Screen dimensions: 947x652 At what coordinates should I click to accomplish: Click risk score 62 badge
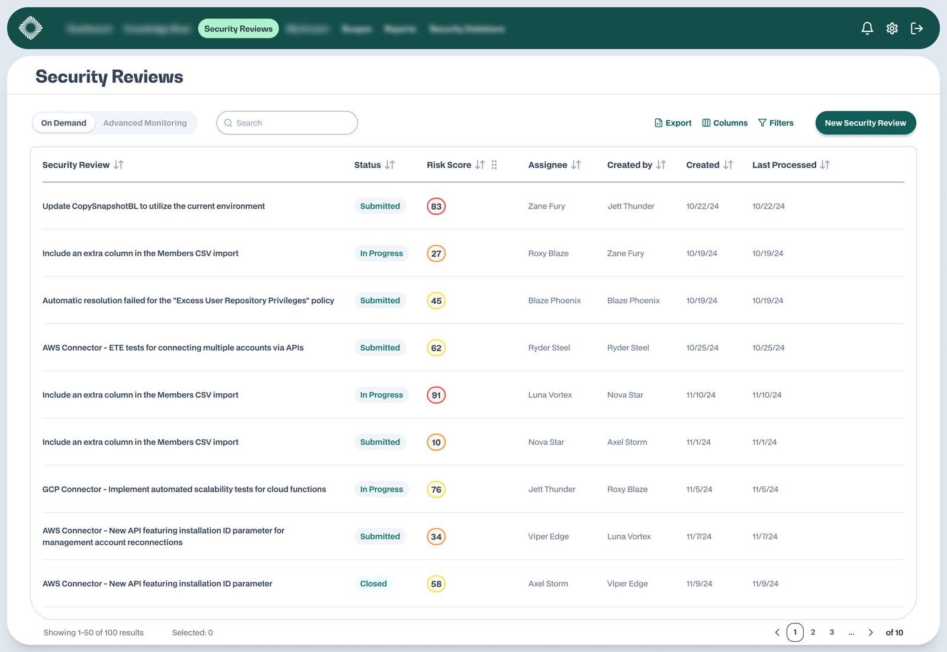436,348
